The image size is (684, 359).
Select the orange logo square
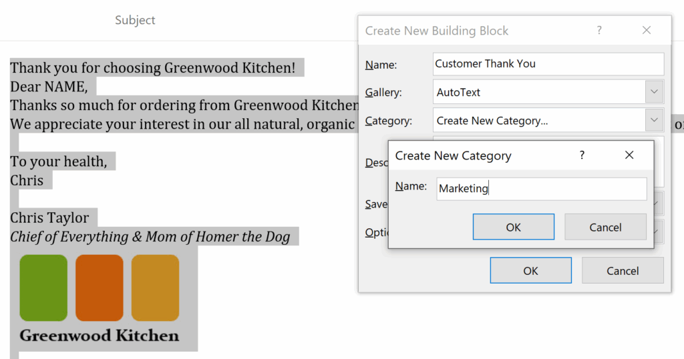coord(100,288)
